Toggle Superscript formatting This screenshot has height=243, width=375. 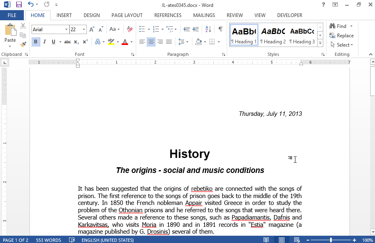click(85, 42)
